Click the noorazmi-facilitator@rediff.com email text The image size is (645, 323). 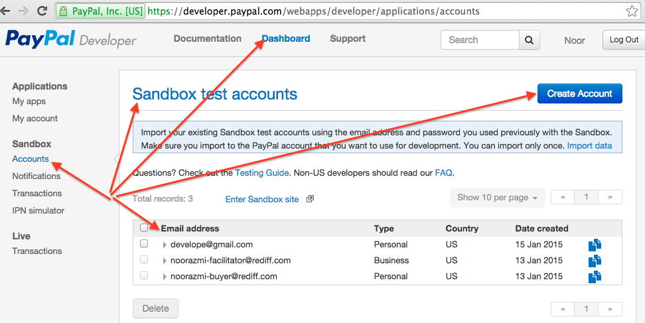pyautogui.click(x=230, y=261)
